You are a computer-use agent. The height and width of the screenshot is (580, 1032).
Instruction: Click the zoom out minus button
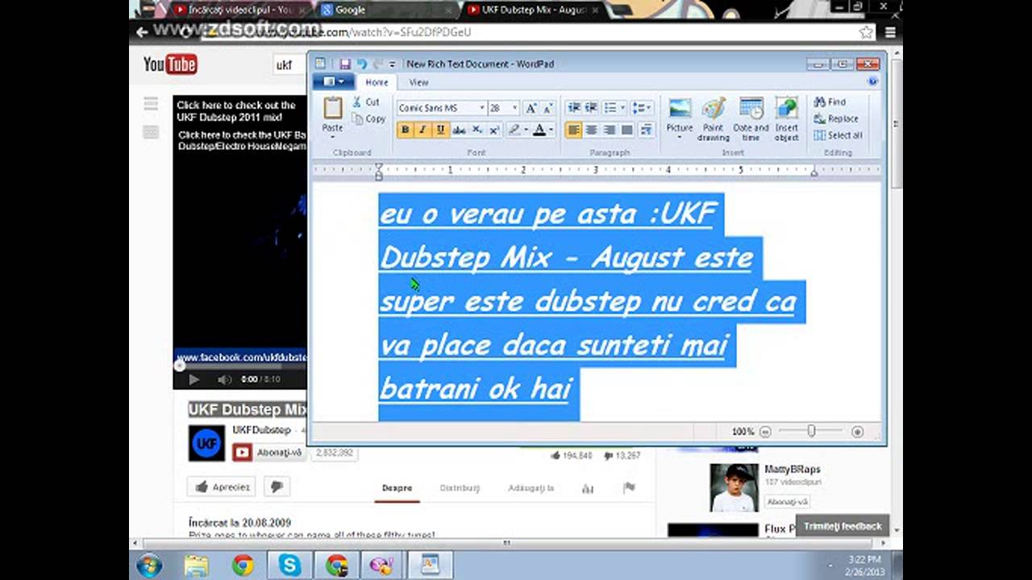tap(765, 432)
